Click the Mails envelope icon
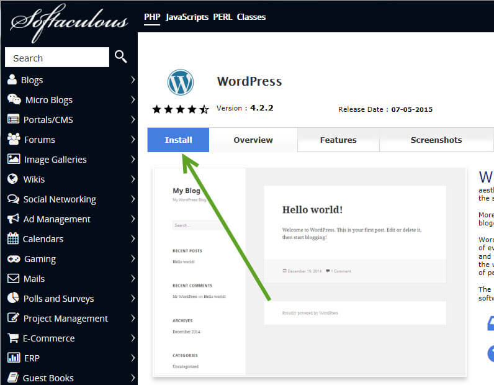The height and width of the screenshot is (385, 494). pyautogui.click(x=13, y=278)
